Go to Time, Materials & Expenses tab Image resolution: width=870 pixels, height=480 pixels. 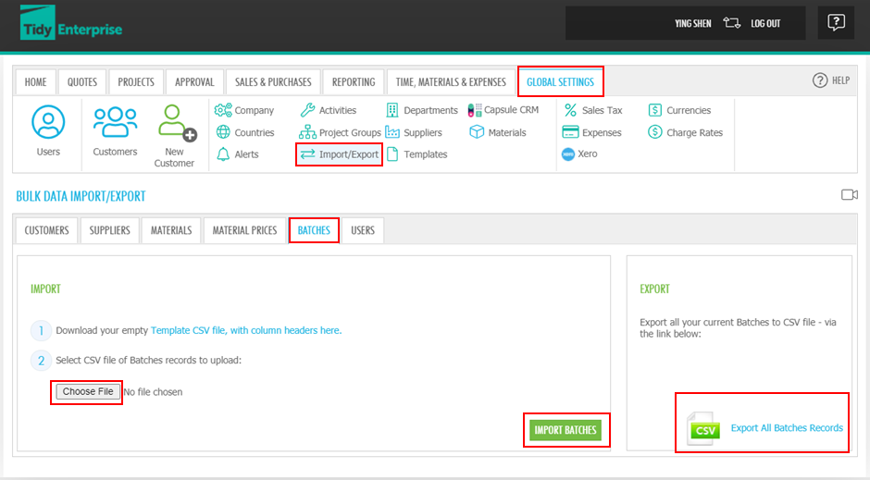pyautogui.click(x=451, y=81)
